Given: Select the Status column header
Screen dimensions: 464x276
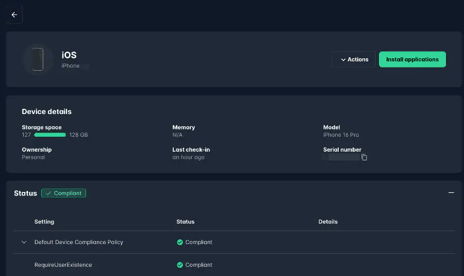Looking at the screenshot, I should coord(186,222).
